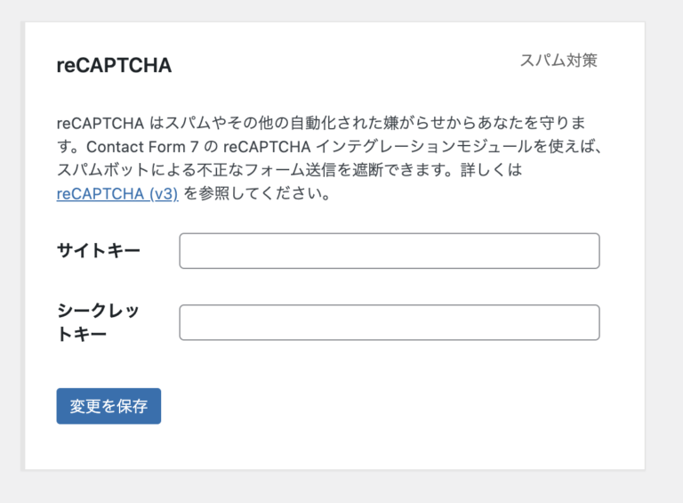Focus the サイトキー text input field
This screenshot has height=503, width=683.
click(390, 251)
